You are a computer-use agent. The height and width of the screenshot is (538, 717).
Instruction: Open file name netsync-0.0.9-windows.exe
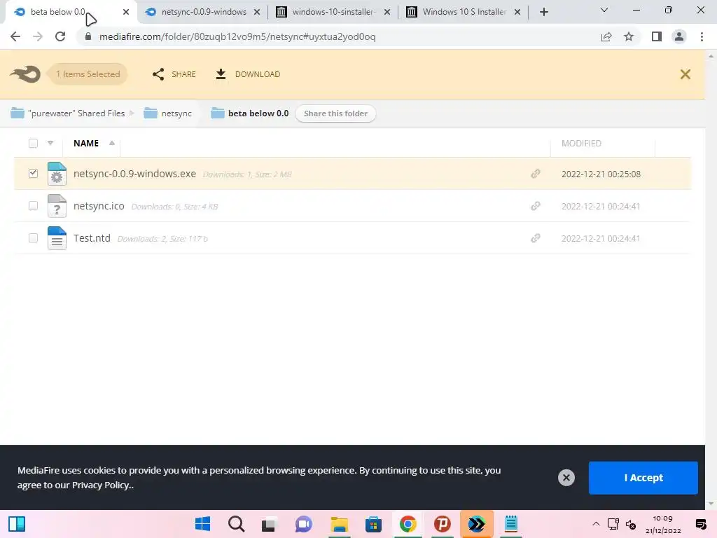point(135,174)
